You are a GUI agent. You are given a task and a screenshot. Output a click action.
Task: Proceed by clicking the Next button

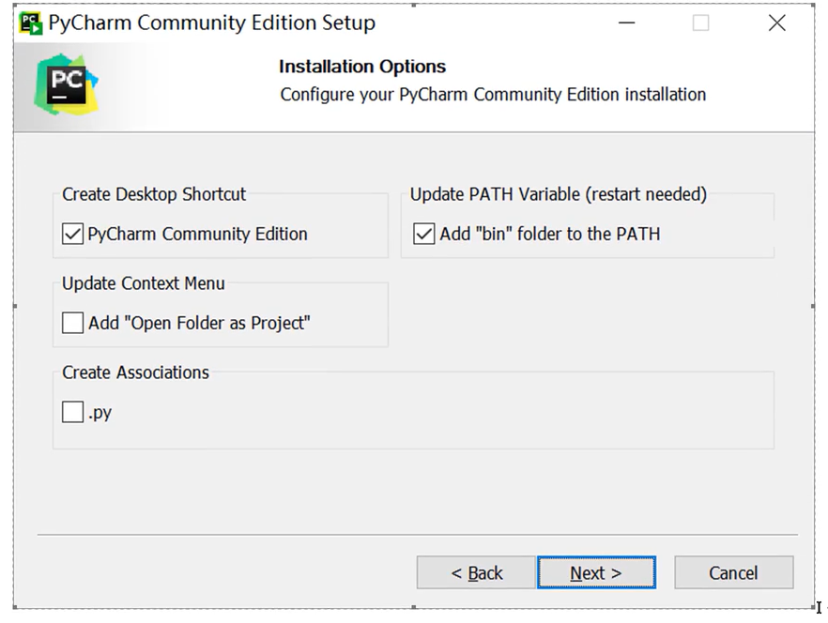(596, 572)
